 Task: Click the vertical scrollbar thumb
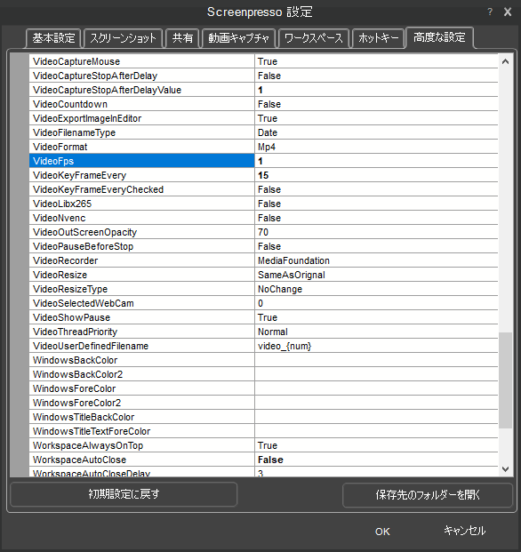pos(505,380)
